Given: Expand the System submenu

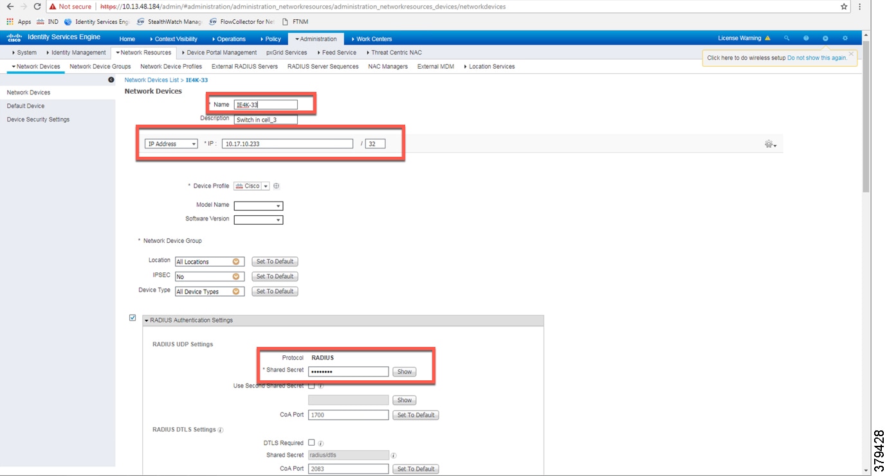Looking at the screenshot, I should click(x=24, y=53).
